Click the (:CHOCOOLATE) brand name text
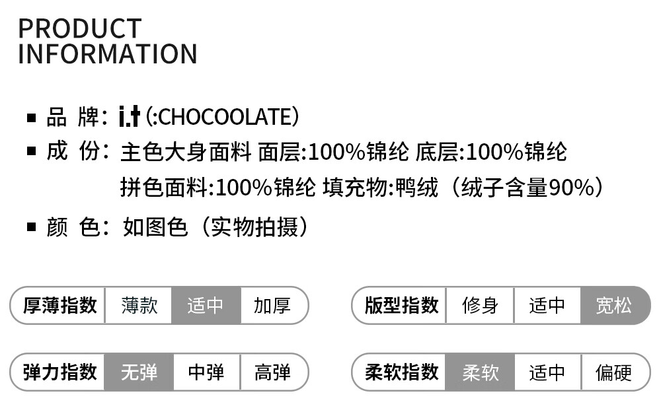 223,117
